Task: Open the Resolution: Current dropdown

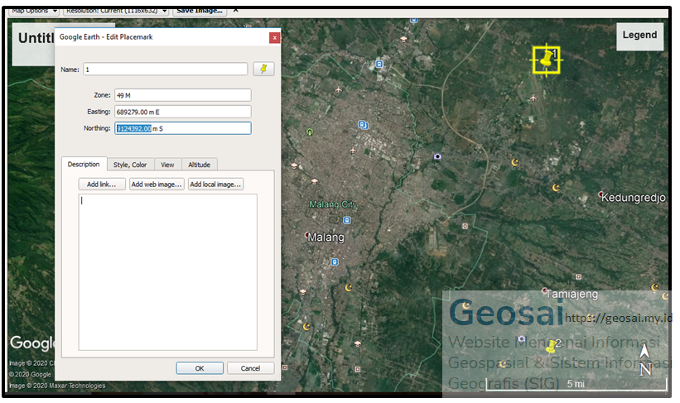Action: pyautogui.click(x=116, y=11)
